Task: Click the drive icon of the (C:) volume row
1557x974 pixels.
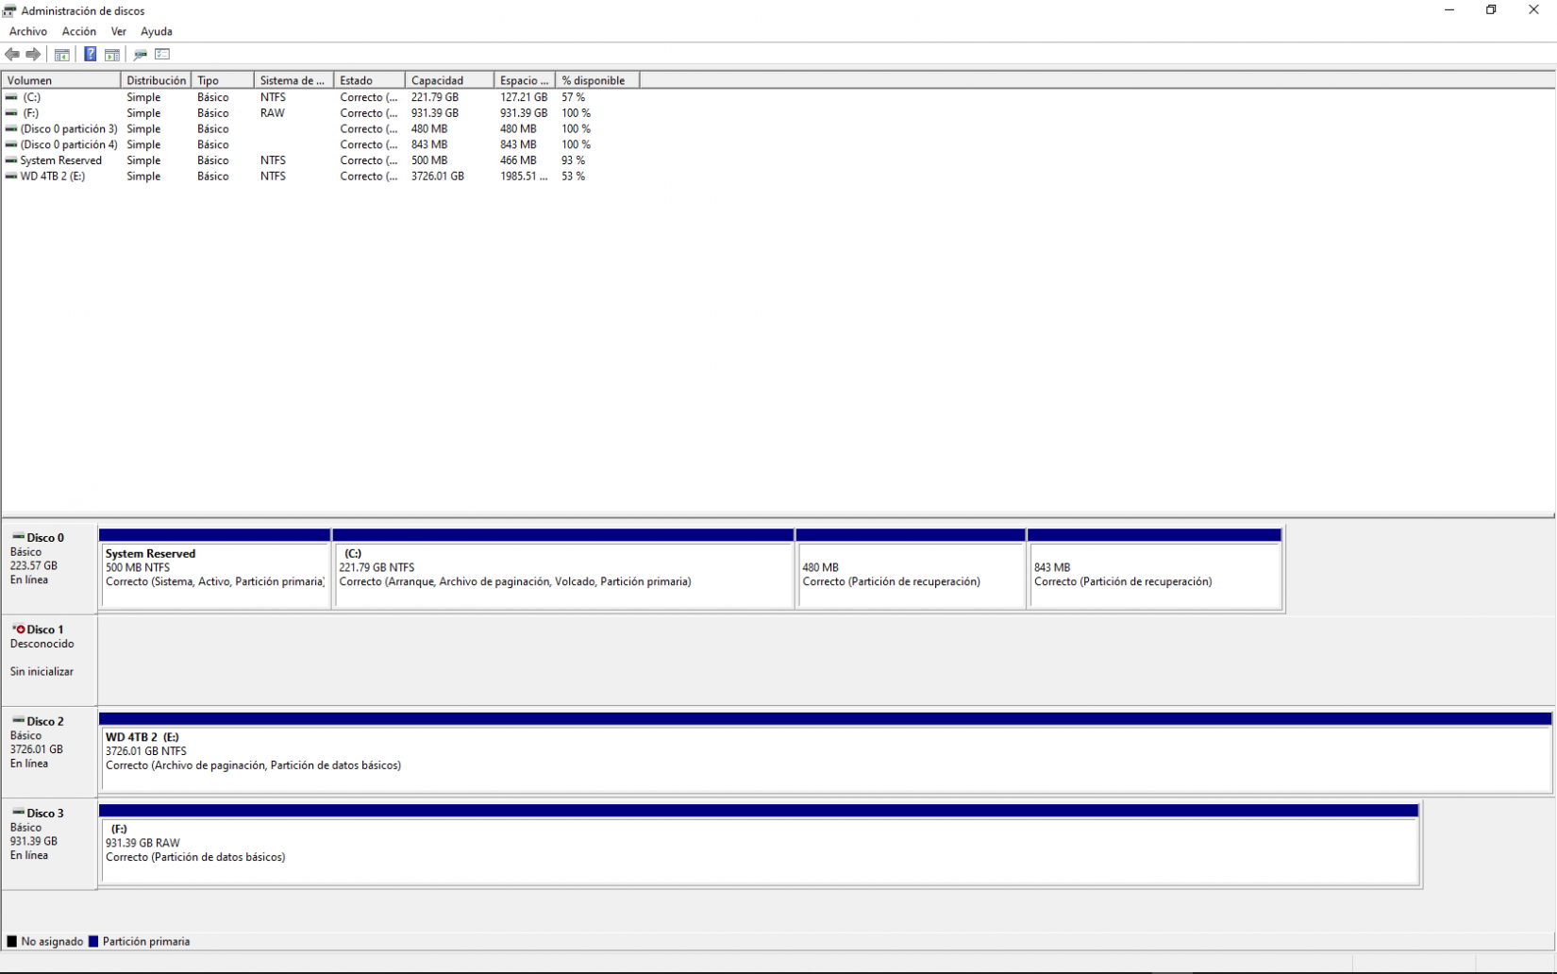Action: point(11,97)
